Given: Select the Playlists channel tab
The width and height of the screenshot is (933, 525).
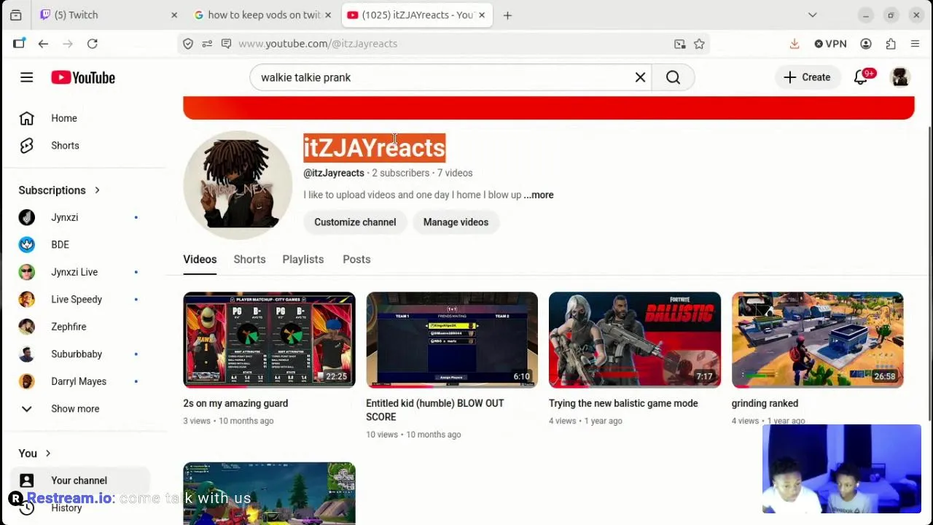Looking at the screenshot, I should [x=303, y=260].
